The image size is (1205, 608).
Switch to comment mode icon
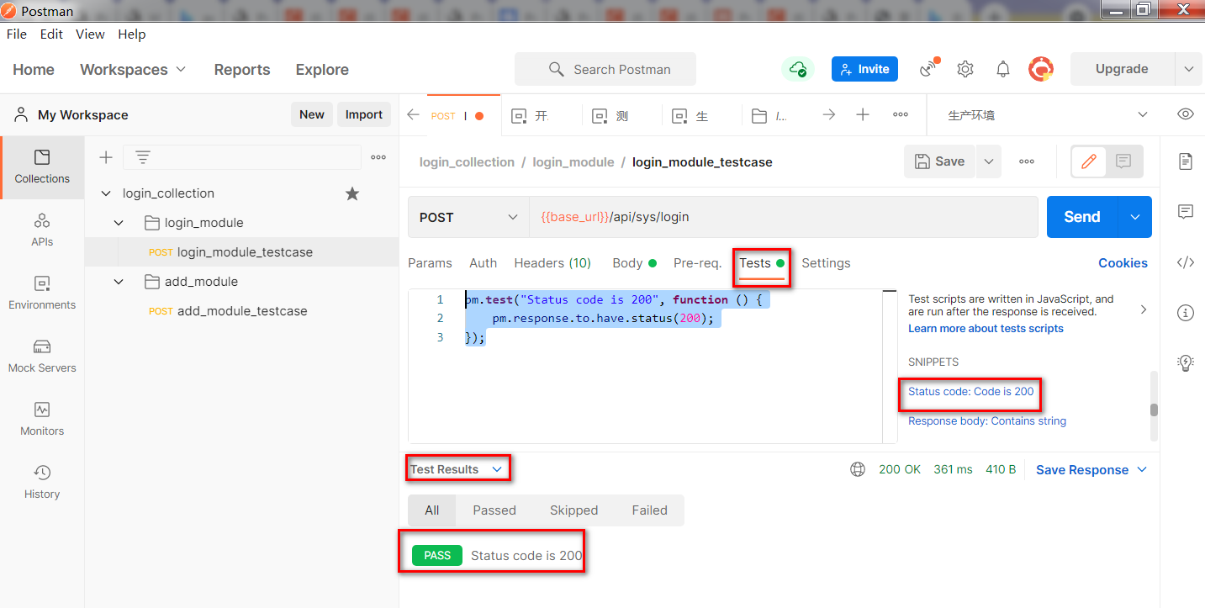point(1123,161)
